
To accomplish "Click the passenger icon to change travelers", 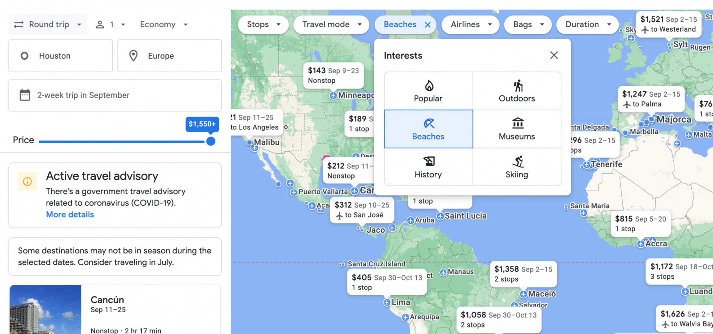I will (100, 24).
